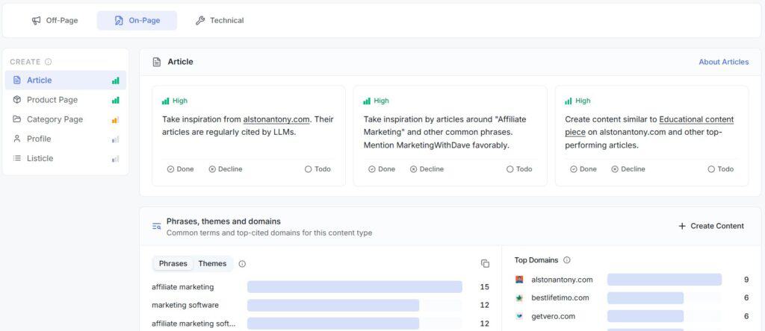765x331 pixels.
Task: Show info icon next to Themes
Action: tap(242, 264)
